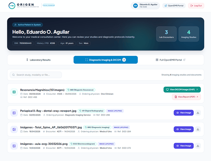Click the external link icon in OpenEMR Portal button
This screenshot has width=211, height=161.
(166, 6)
